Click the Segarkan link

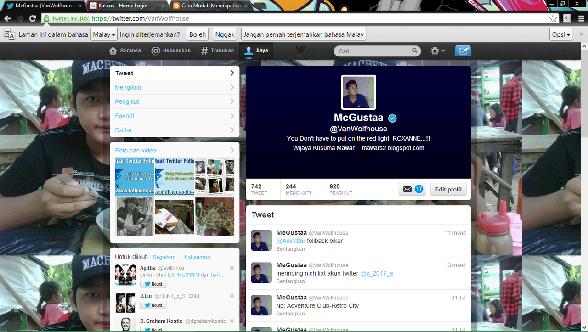click(164, 257)
